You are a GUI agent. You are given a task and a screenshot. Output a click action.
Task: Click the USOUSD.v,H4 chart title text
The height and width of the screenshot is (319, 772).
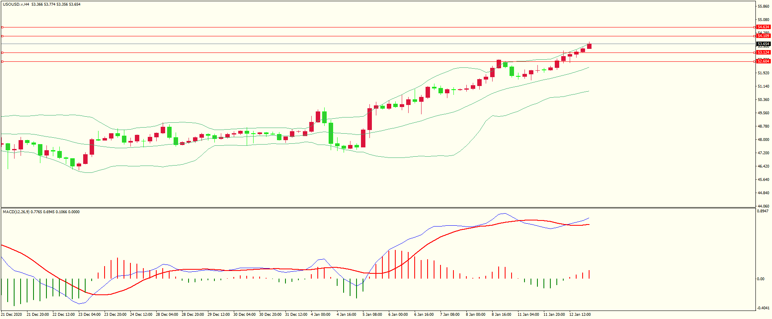click(x=16, y=4)
